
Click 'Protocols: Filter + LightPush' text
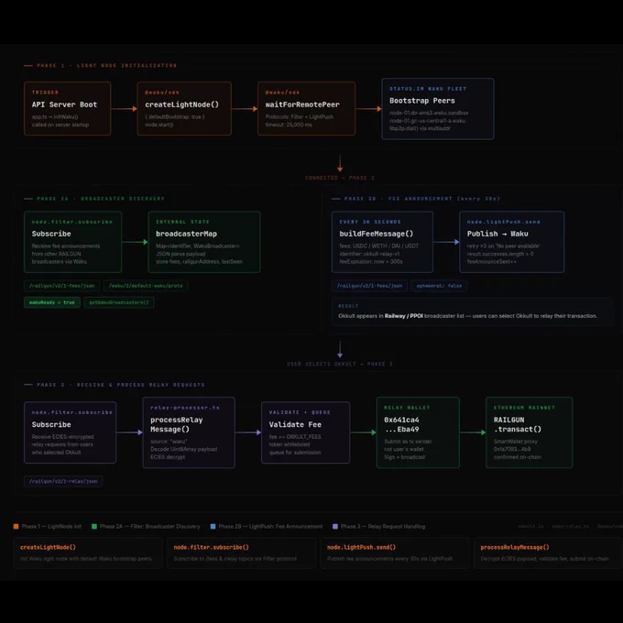[300, 117]
